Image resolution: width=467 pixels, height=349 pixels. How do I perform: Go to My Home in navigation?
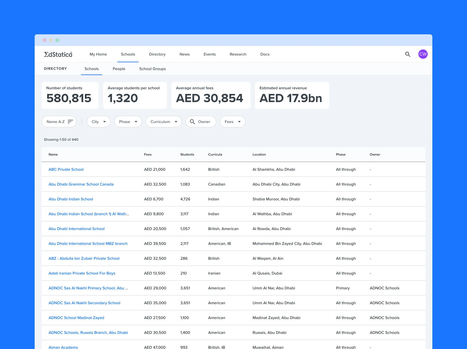(x=98, y=54)
